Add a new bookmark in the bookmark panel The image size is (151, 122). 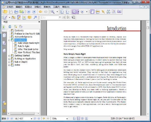coord(16,26)
